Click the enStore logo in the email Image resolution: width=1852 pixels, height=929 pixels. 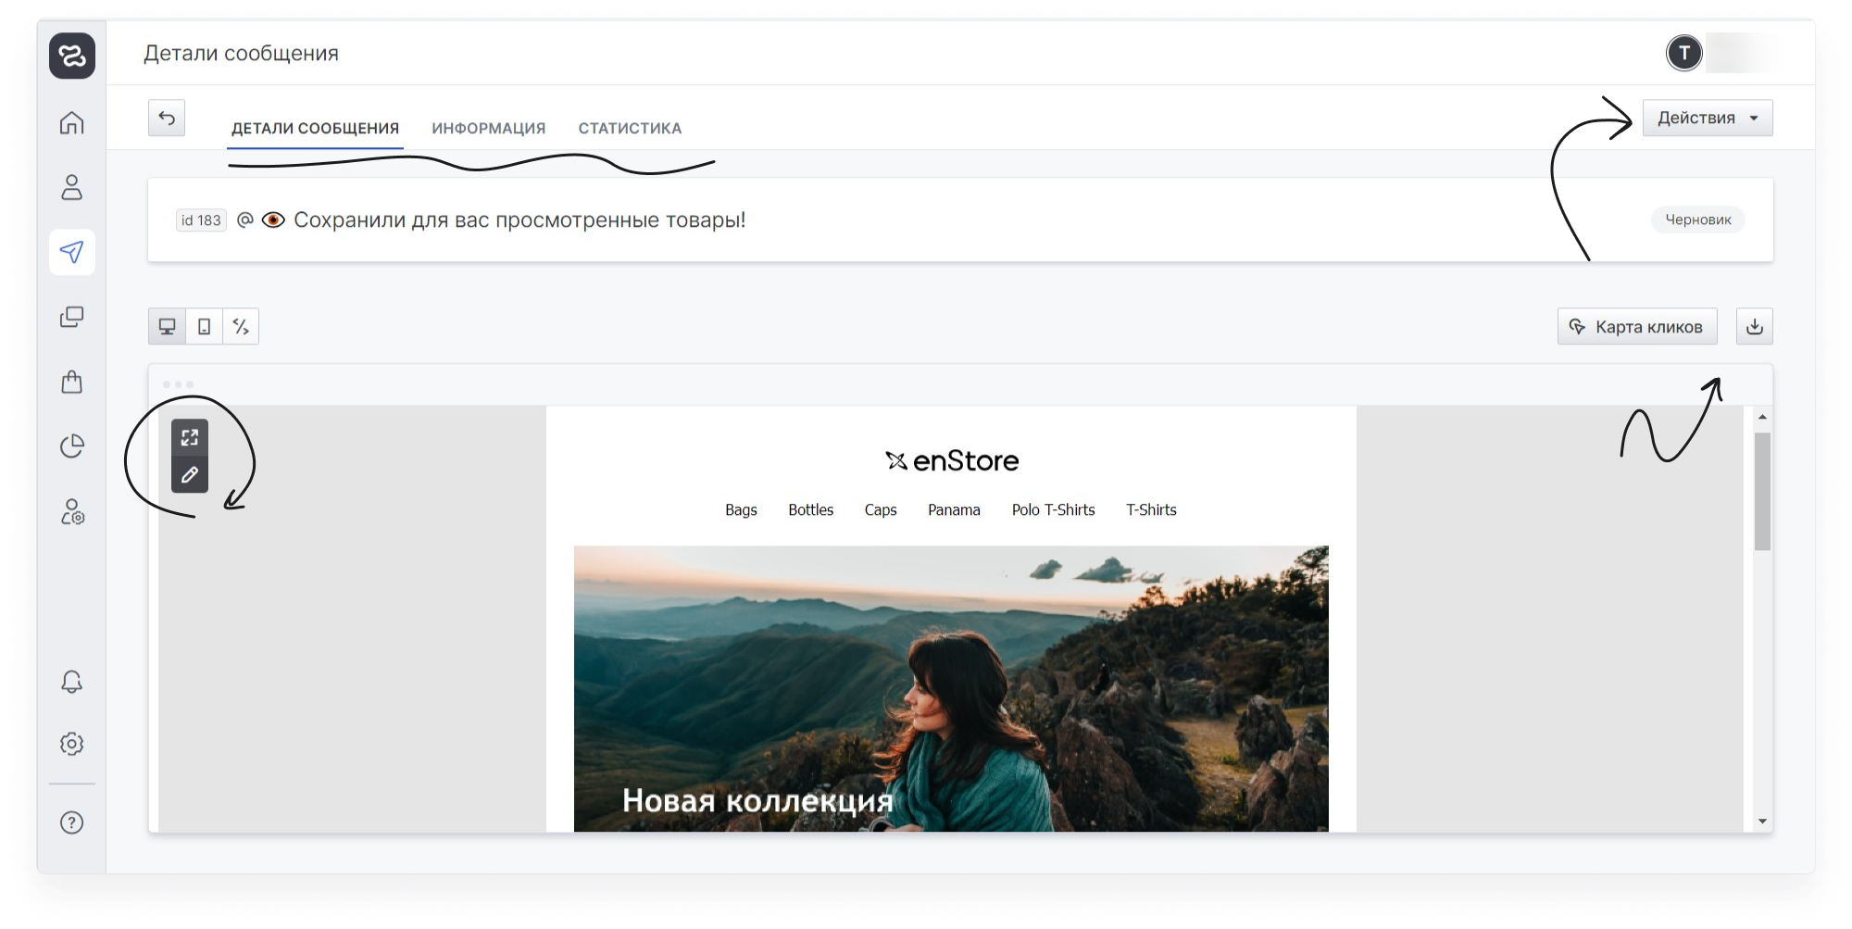click(x=952, y=460)
